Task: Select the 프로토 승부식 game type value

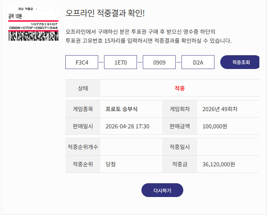Action: coord(121,109)
